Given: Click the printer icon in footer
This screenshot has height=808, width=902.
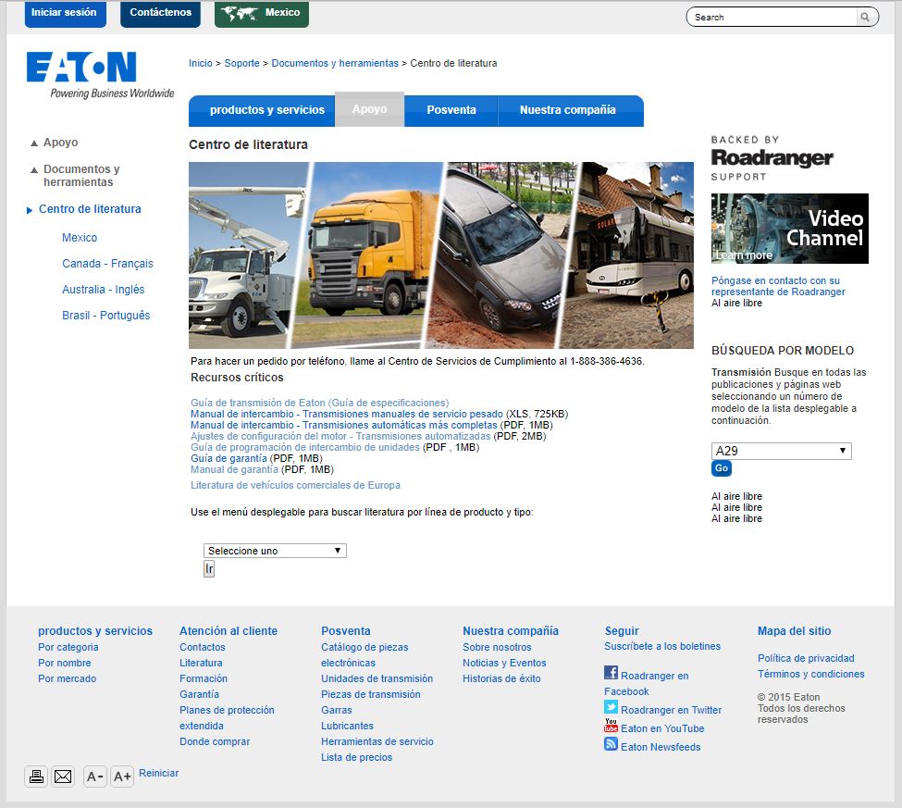Looking at the screenshot, I should point(36,777).
